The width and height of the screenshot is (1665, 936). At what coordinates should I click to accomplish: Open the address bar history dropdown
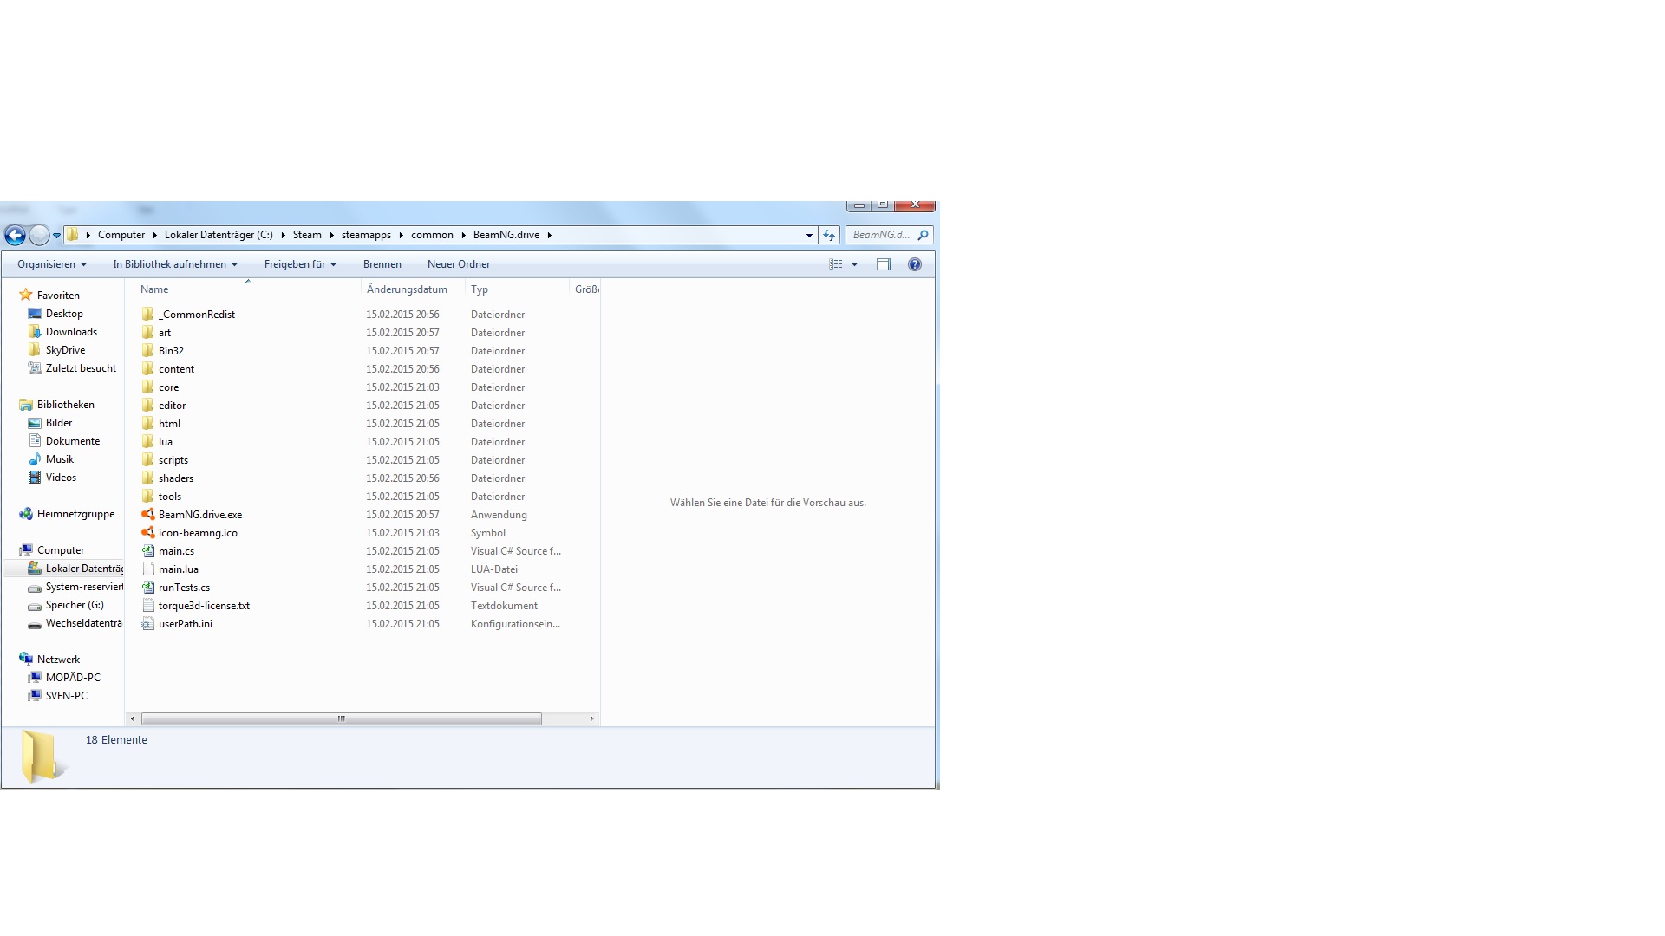tap(809, 235)
